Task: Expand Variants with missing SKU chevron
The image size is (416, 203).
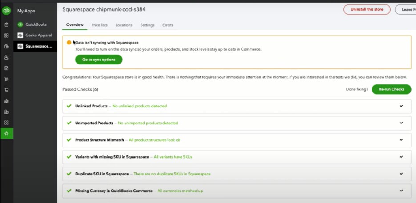Action: [401, 157]
